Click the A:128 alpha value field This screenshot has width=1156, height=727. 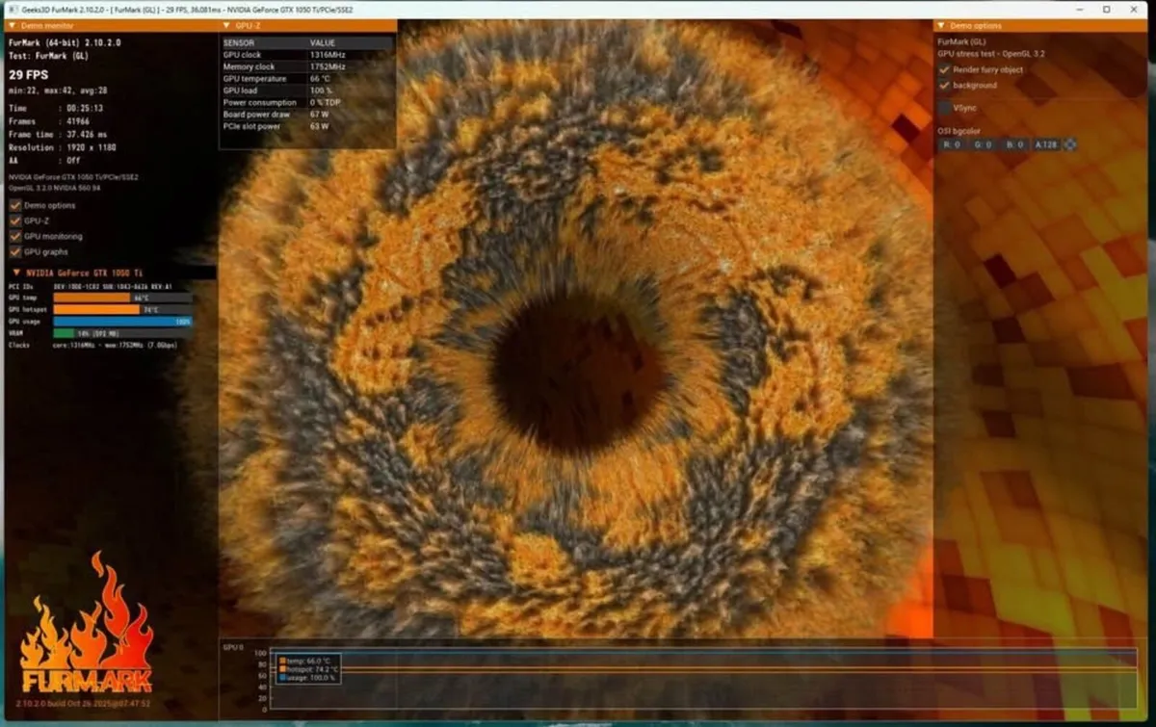pos(1045,144)
